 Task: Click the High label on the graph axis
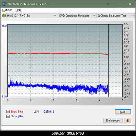click(x=5, y=26)
